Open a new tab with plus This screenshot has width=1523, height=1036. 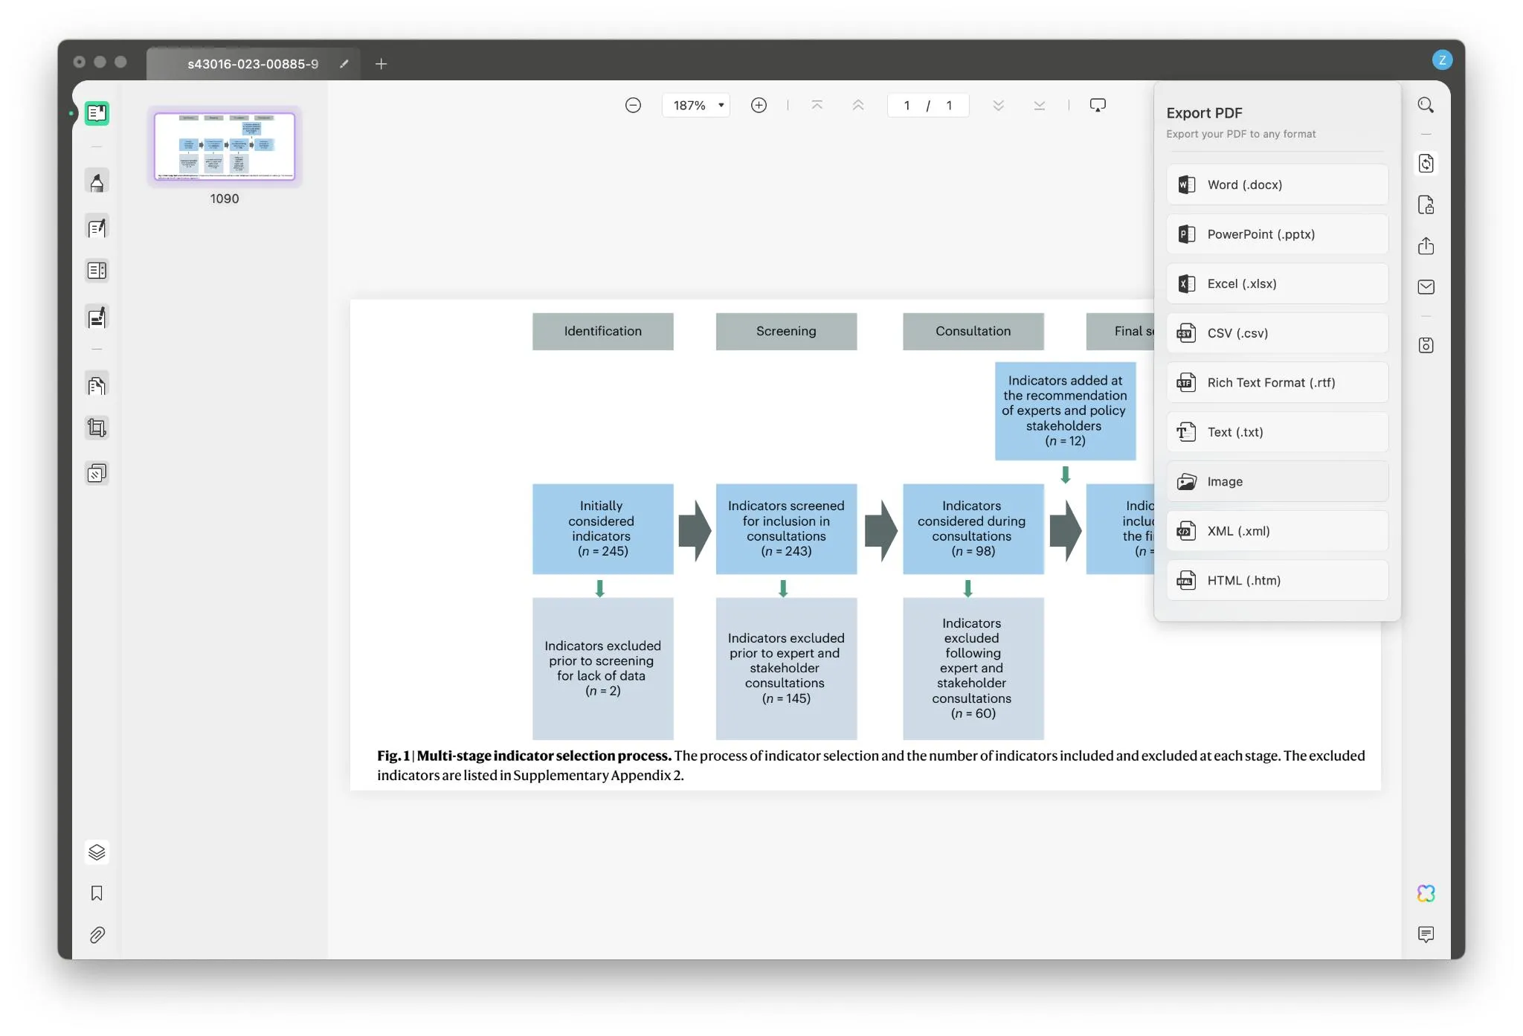(381, 64)
